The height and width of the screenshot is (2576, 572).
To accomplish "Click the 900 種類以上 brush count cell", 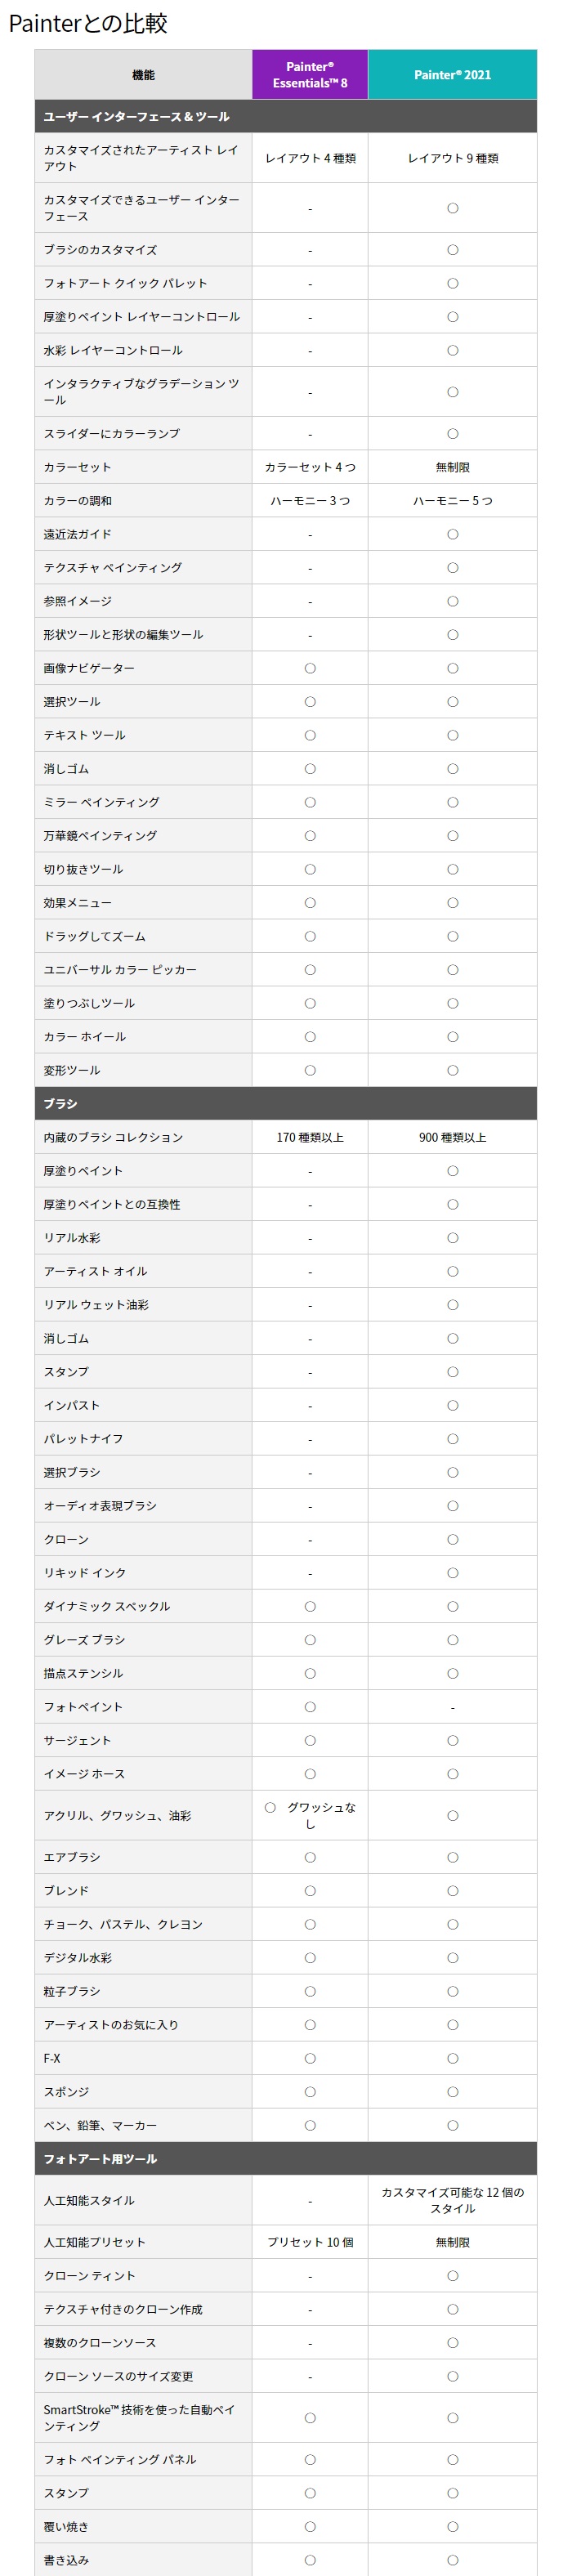I will click(x=452, y=1137).
